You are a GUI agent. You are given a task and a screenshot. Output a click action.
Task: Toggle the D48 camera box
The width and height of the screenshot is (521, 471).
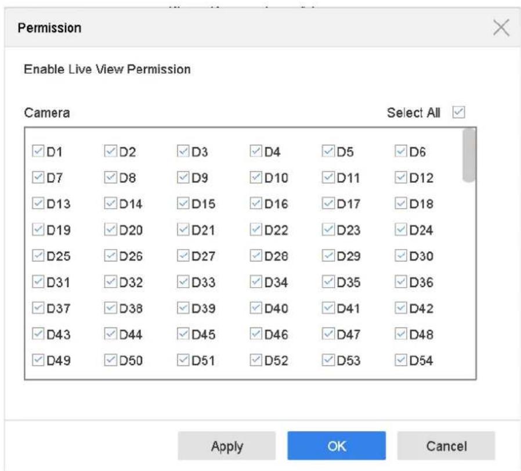coord(401,334)
